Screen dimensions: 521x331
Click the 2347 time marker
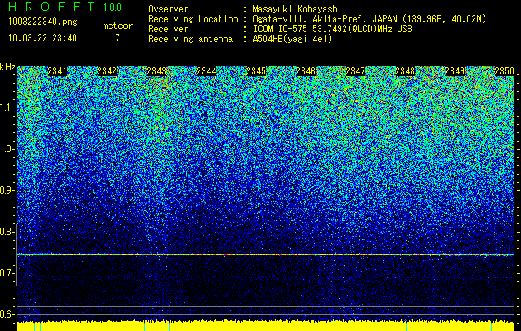pyautogui.click(x=355, y=71)
